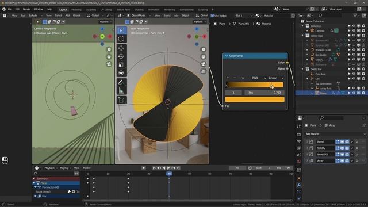Screen dimensions: 368x207
Task: Switch to the Layout workspace tab
Action: [x=63, y=10]
